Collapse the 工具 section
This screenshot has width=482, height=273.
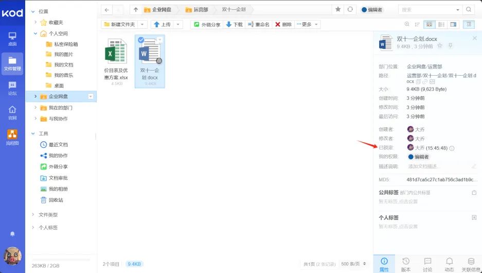click(33, 133)
